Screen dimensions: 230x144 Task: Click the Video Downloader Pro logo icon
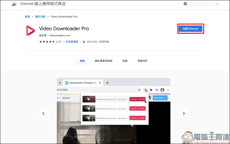(x=30, y=31)
